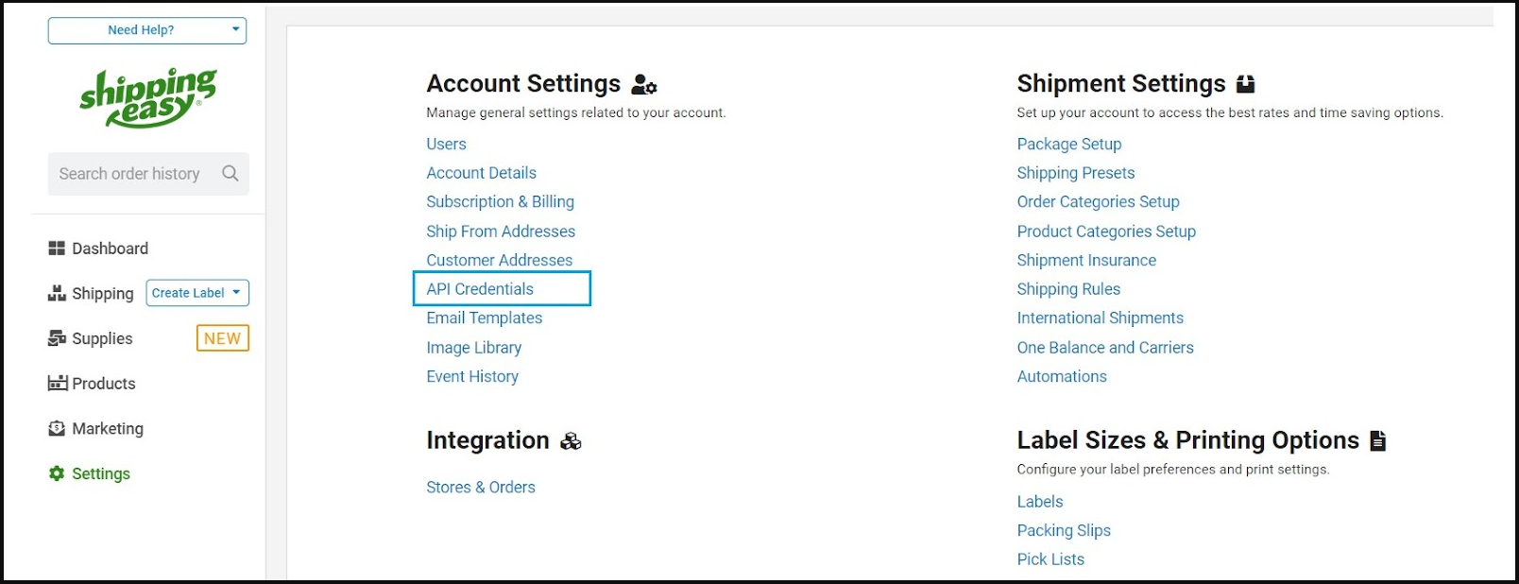
Task: Open the Shipping Rules link
Action: click(1068, 289)
